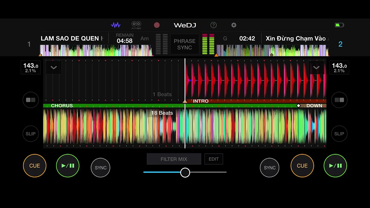Tap the CUE button on deck 1
The image size is (370, 208).
coord(35,166)
